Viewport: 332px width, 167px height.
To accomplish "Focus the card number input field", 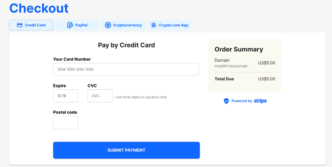I will coord(126,69).
